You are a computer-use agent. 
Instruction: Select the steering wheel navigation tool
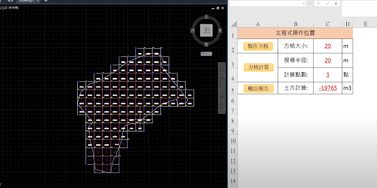tap(221, 70)
